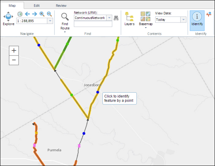The height and width of the screenshot is (166, 215).
Task: Switch to the Review tab
Action: click(61, 6)
